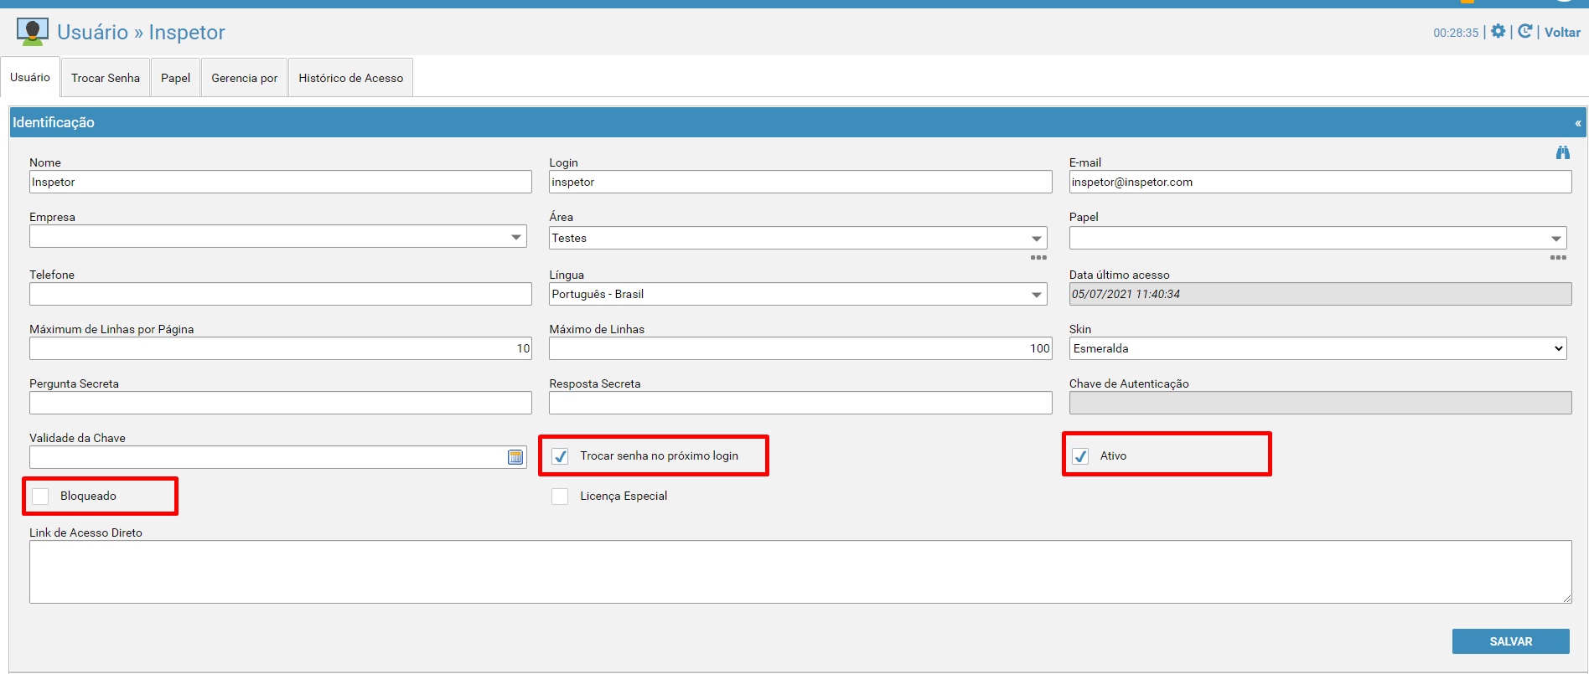
Task: Toggle Trocar senha no próximo login checkbox
Action: [x=560, y=456]
